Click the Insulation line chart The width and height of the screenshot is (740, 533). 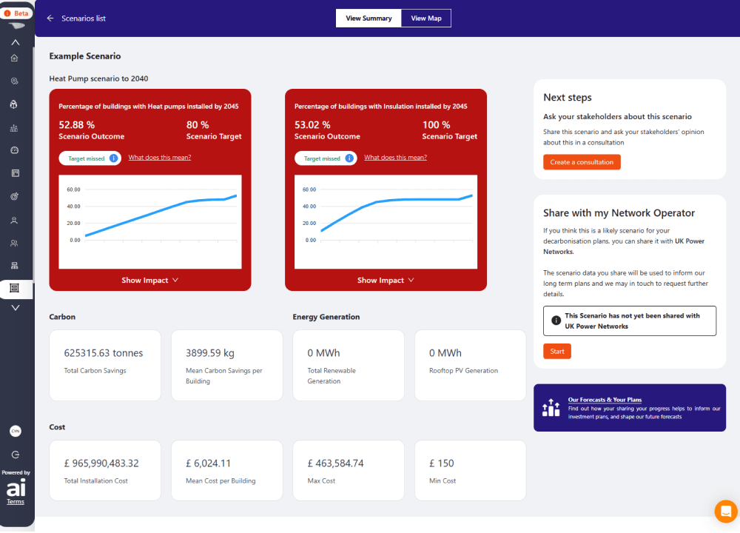pos(386,222)
